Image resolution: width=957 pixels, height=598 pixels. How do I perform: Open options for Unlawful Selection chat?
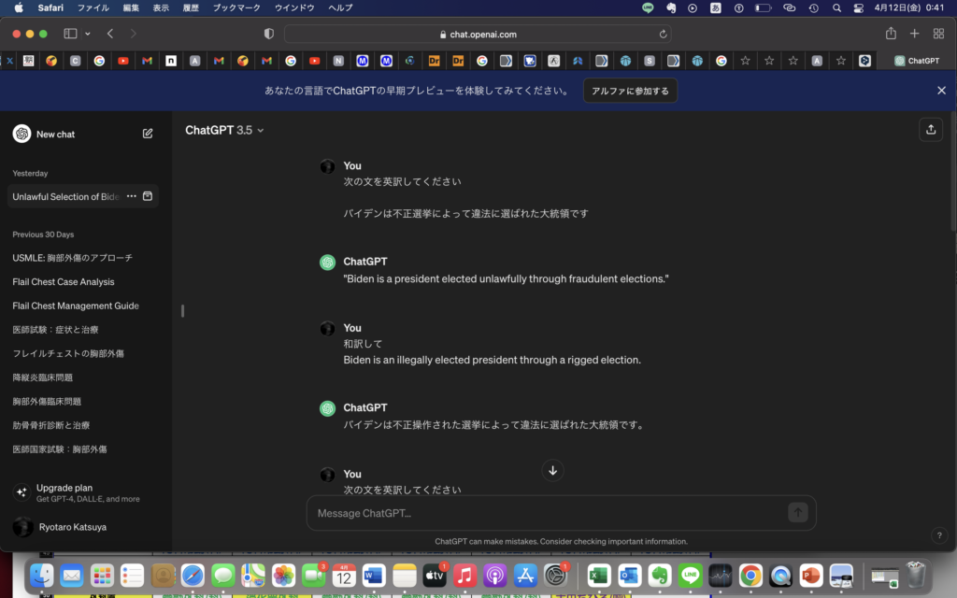pos(132,196)
